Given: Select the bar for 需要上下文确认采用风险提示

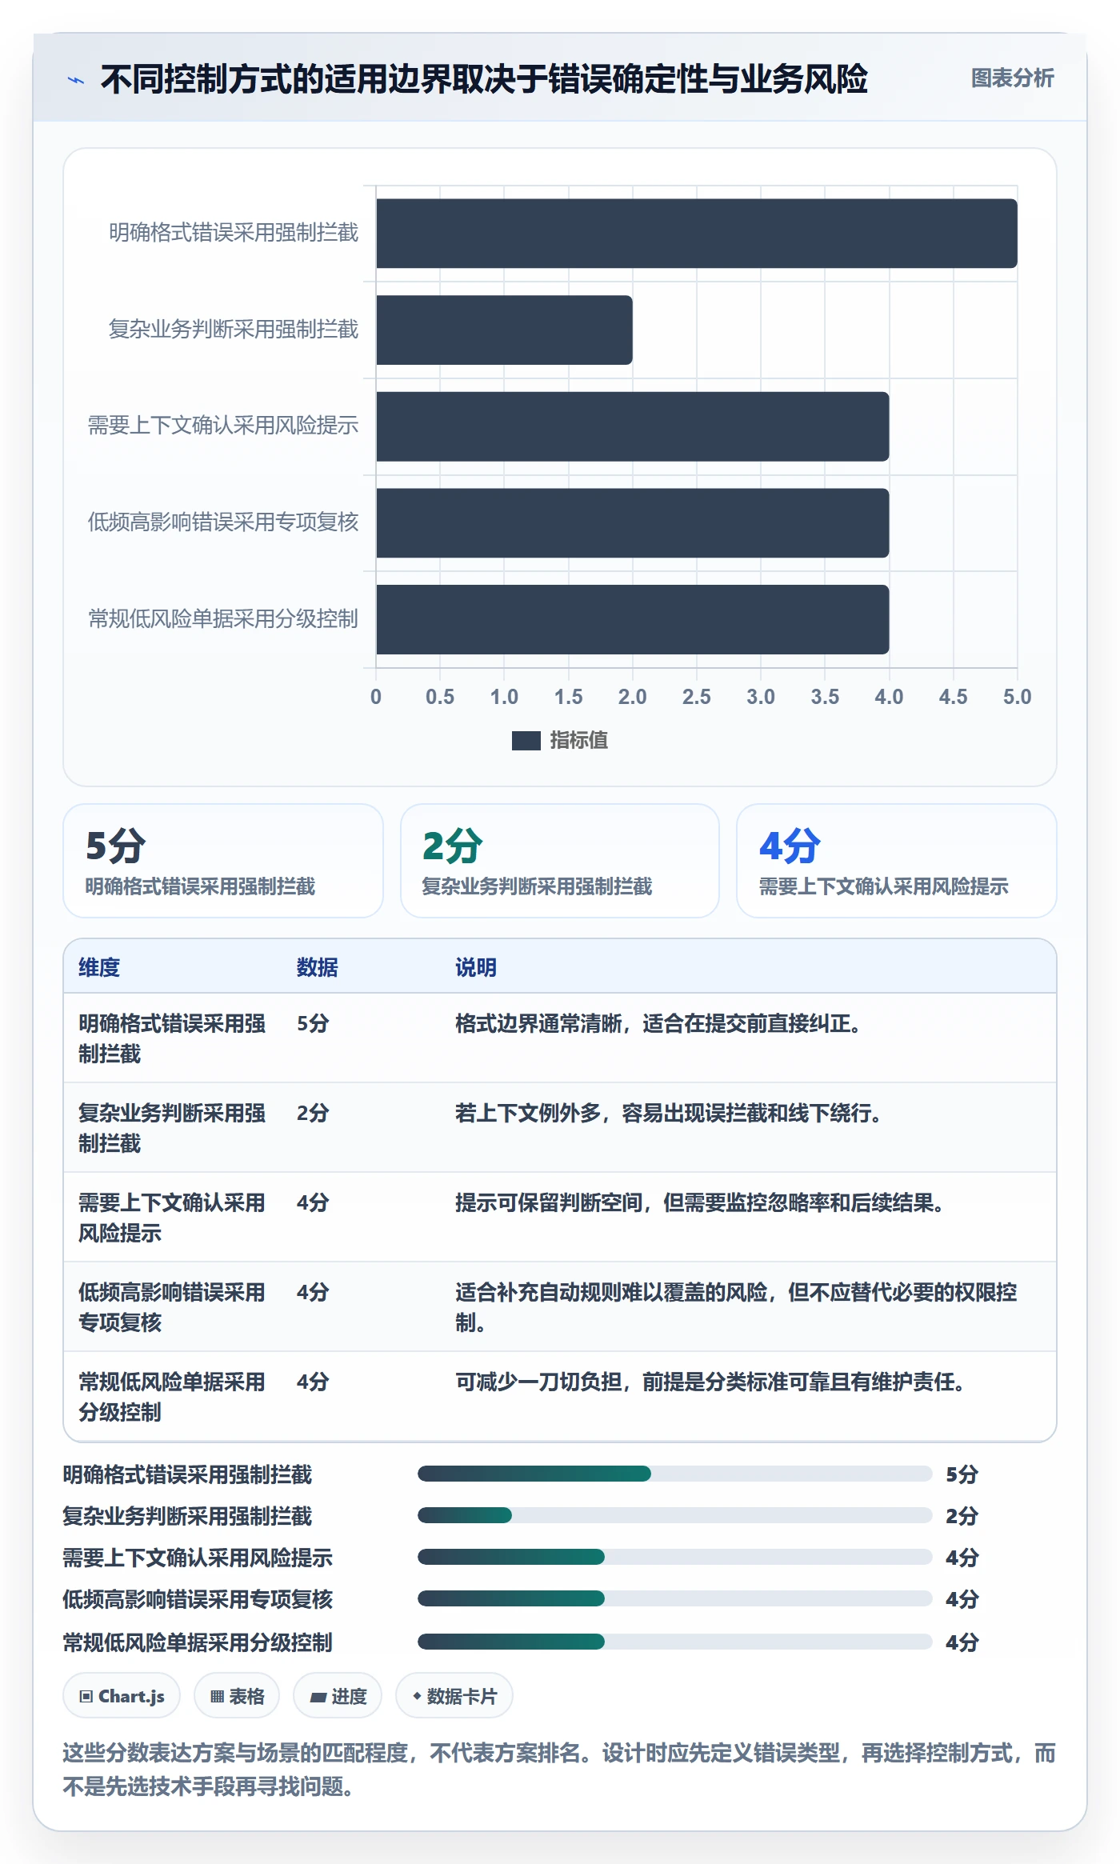Looking at the screenshot, I should (633, 426).
